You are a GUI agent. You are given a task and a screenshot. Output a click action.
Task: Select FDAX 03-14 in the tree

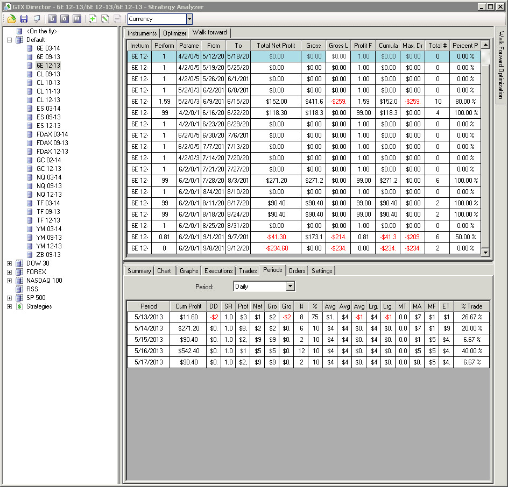click(x=52, y=134)
